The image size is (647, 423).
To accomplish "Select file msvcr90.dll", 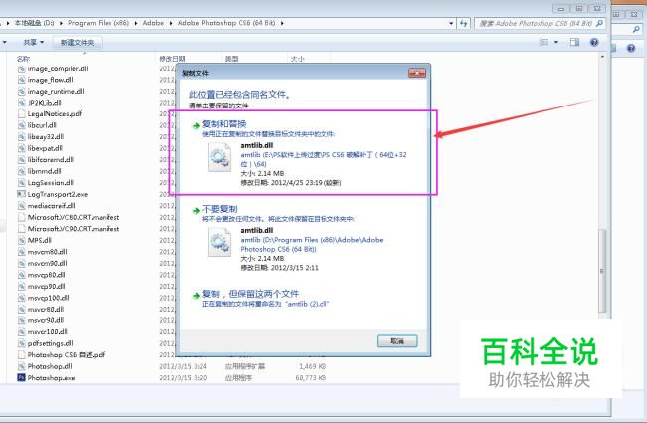I will tap(46, 320).
